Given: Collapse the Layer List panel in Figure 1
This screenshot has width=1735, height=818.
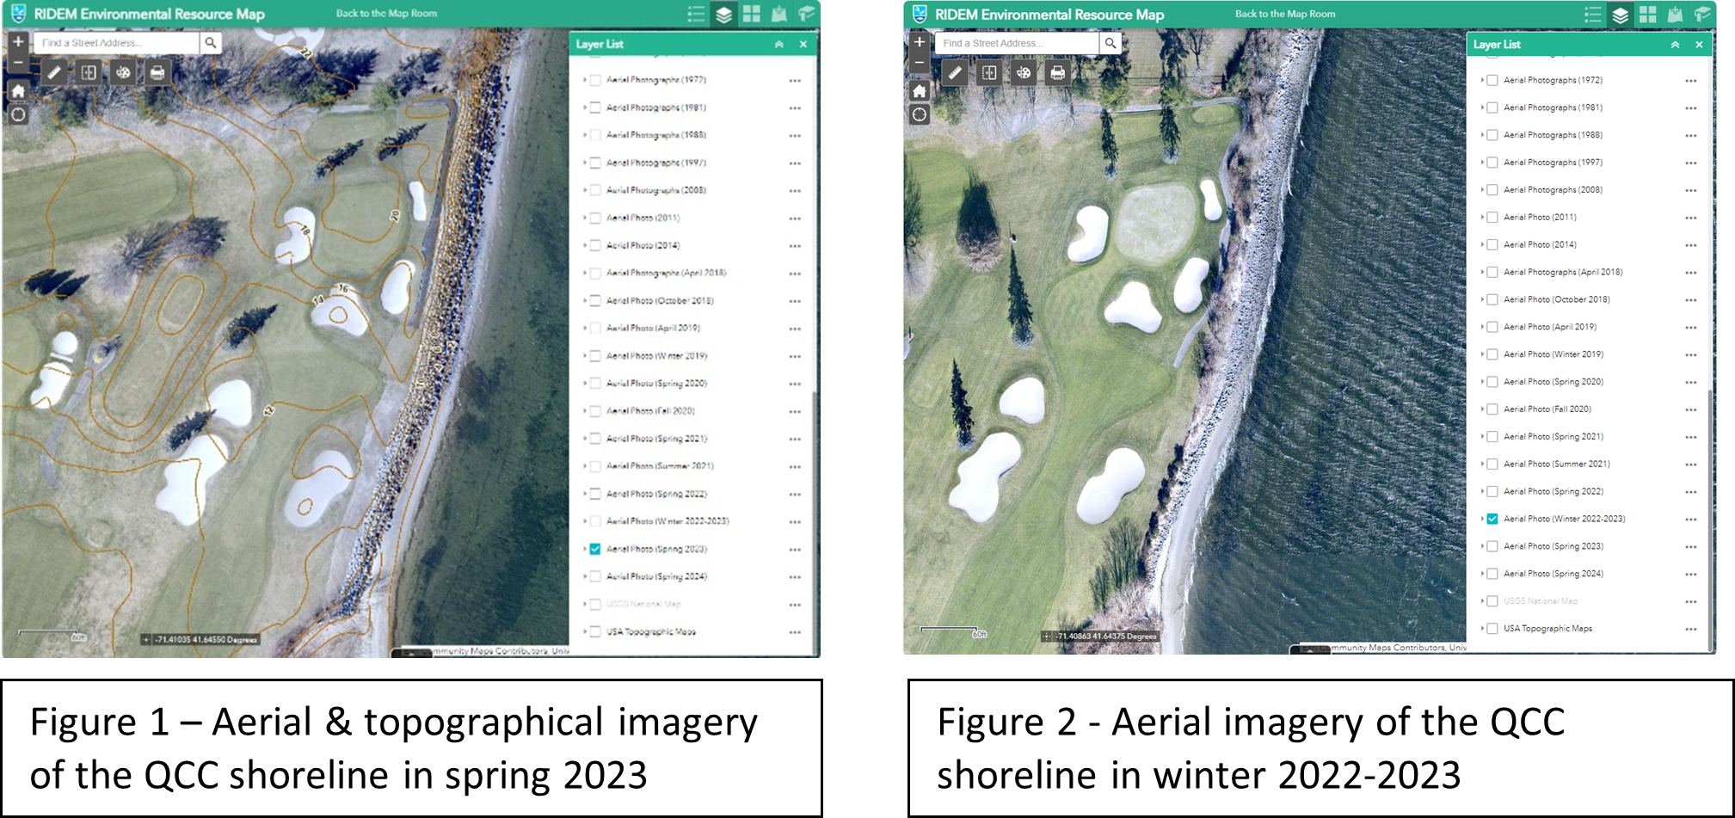Looking at the screenshot, I should [x=779, y=45].
